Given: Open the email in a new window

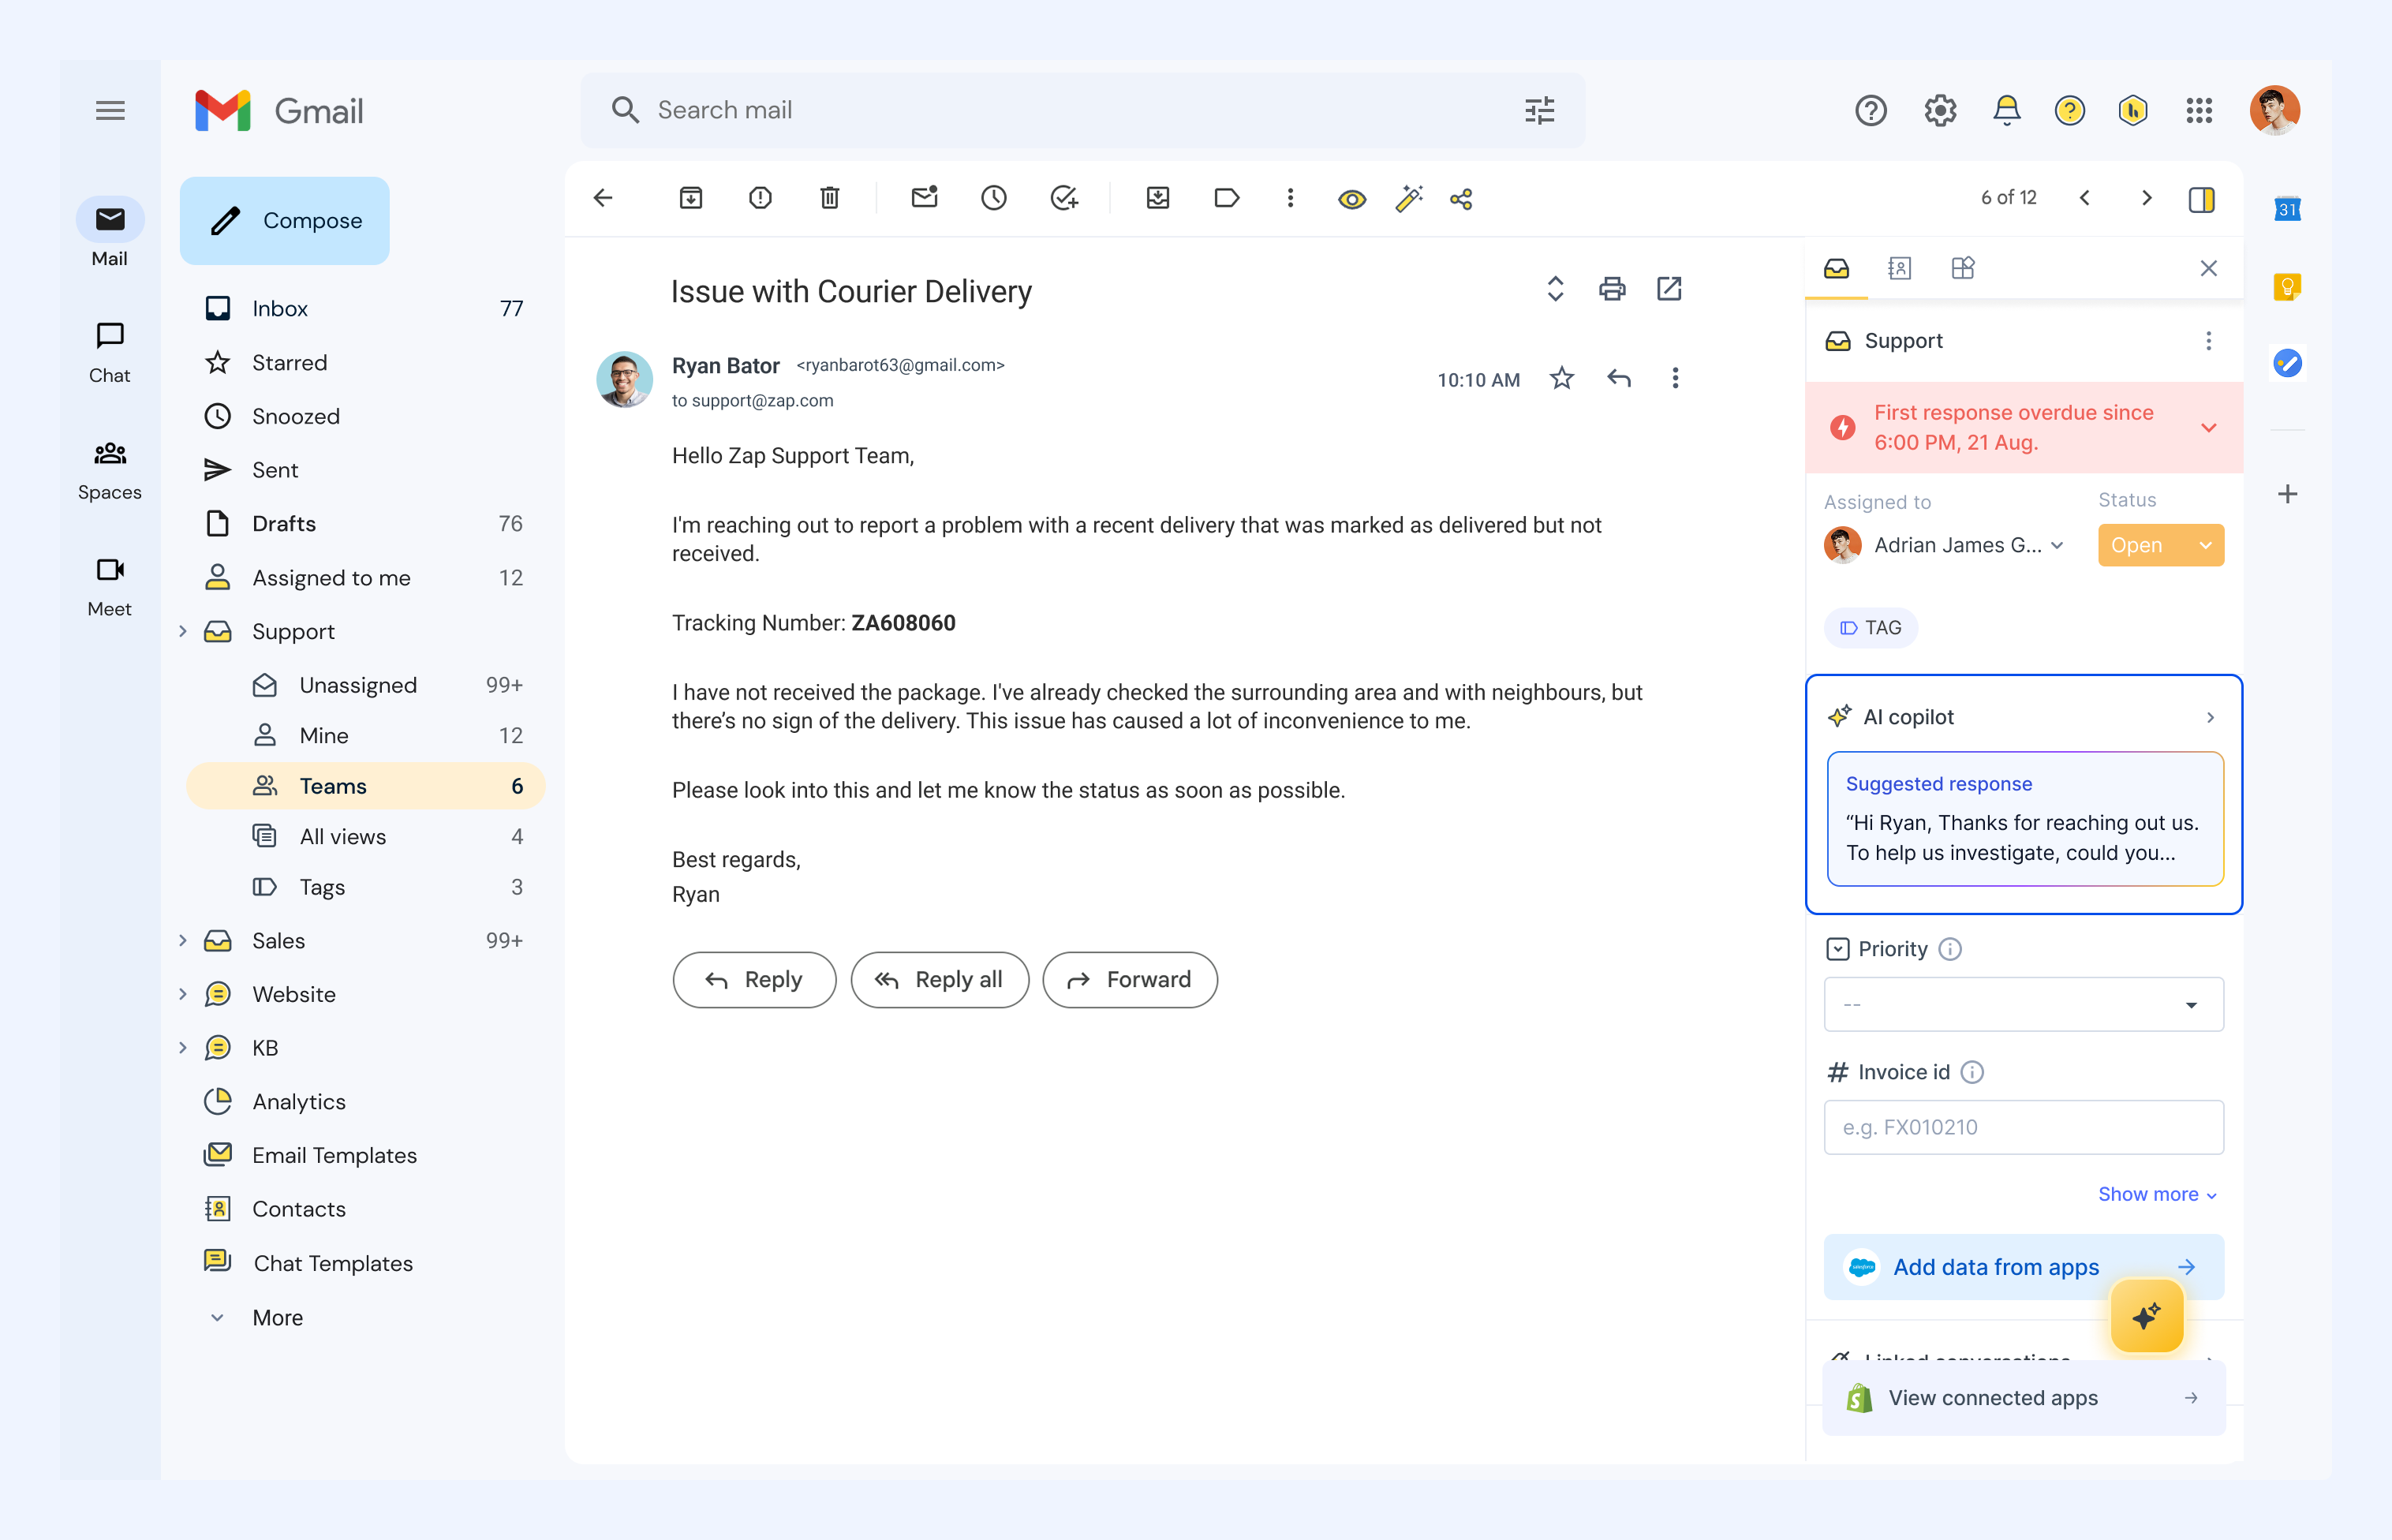Looking at the screenshot, I should pos(1669,289).
